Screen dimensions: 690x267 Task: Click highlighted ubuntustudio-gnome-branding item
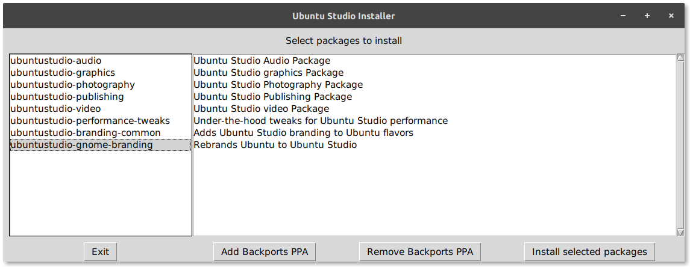pos(81,145)
